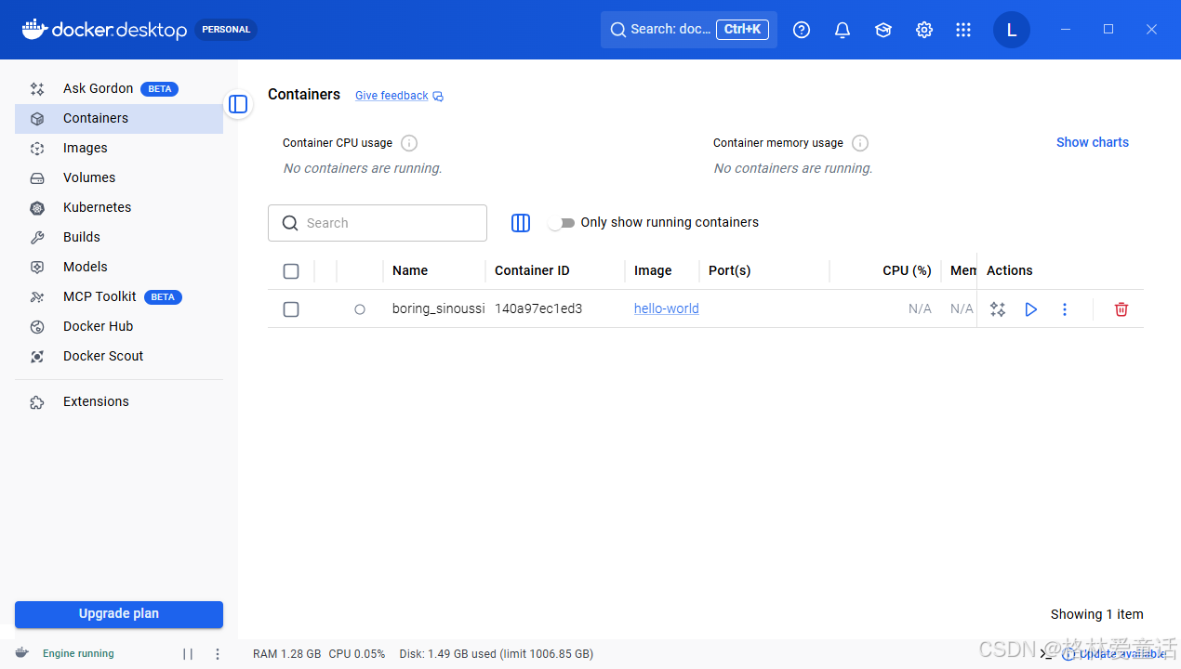The image size is (1181, 669).
Task: Click the container ID 140a97ec1ed3
Action: 538,309
